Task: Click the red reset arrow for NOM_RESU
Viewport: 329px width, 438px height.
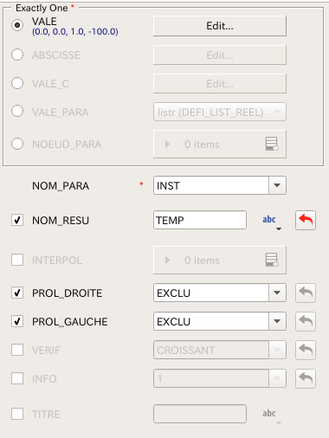Action: pyautogui.click(x=306, y=220)
